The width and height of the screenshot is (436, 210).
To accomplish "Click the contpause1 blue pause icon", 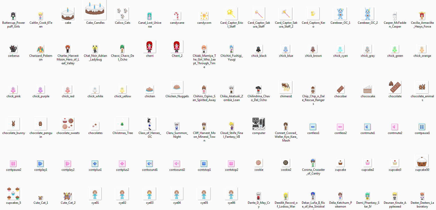I will pyautogui.click(x=422, y=127).
